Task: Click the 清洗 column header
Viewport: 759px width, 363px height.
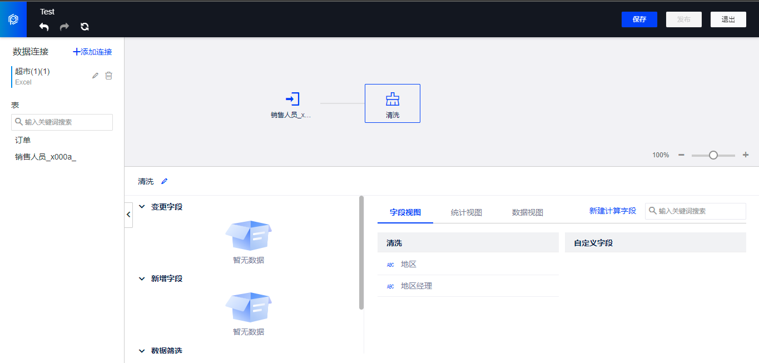Action: point(468,243)
